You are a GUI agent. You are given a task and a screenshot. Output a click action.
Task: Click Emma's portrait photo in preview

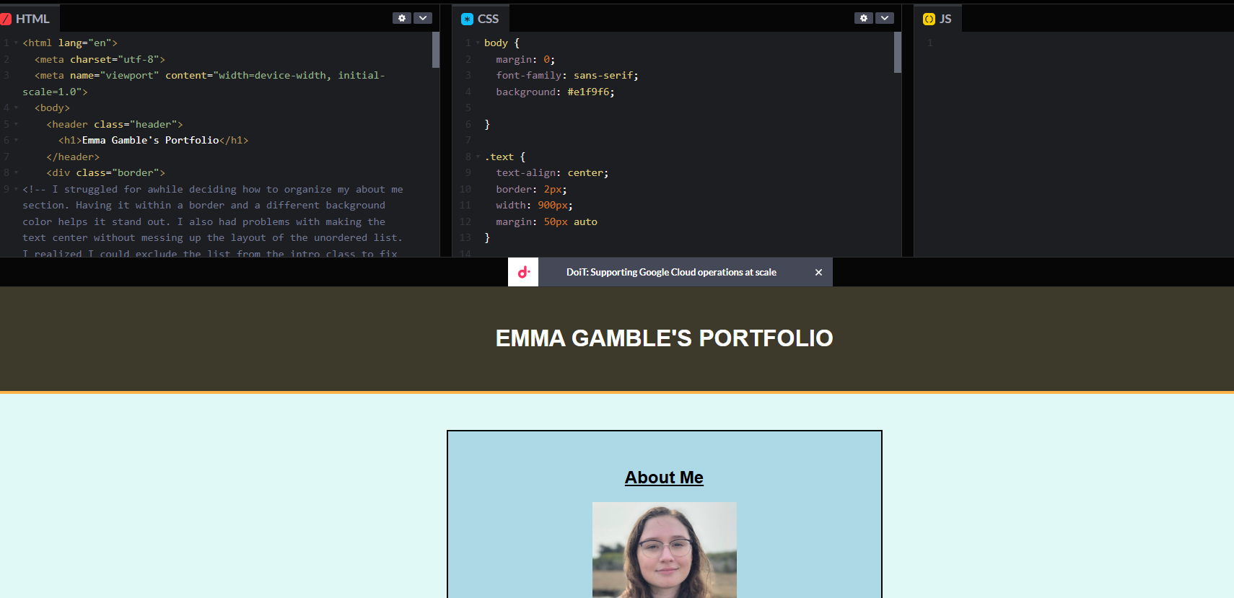coord(665,550)
